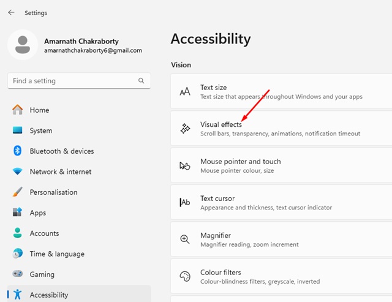
Task: Click the Colour filters icon
Action: [x=185, y=276]
